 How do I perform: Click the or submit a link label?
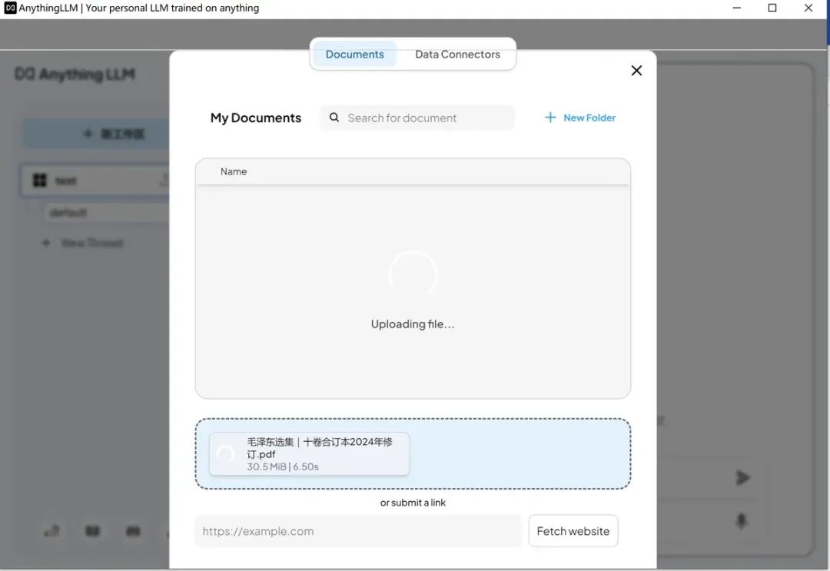point(413,503)
